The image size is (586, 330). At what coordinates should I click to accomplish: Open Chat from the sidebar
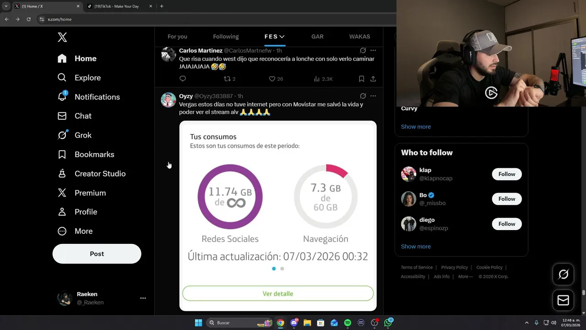tap(74, 116)
